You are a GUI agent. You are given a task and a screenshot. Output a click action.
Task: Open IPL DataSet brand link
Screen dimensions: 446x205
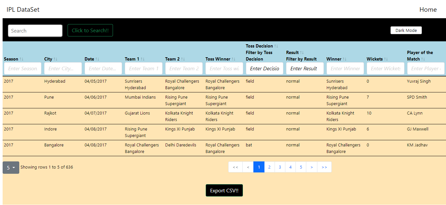[x=23, y=10]
